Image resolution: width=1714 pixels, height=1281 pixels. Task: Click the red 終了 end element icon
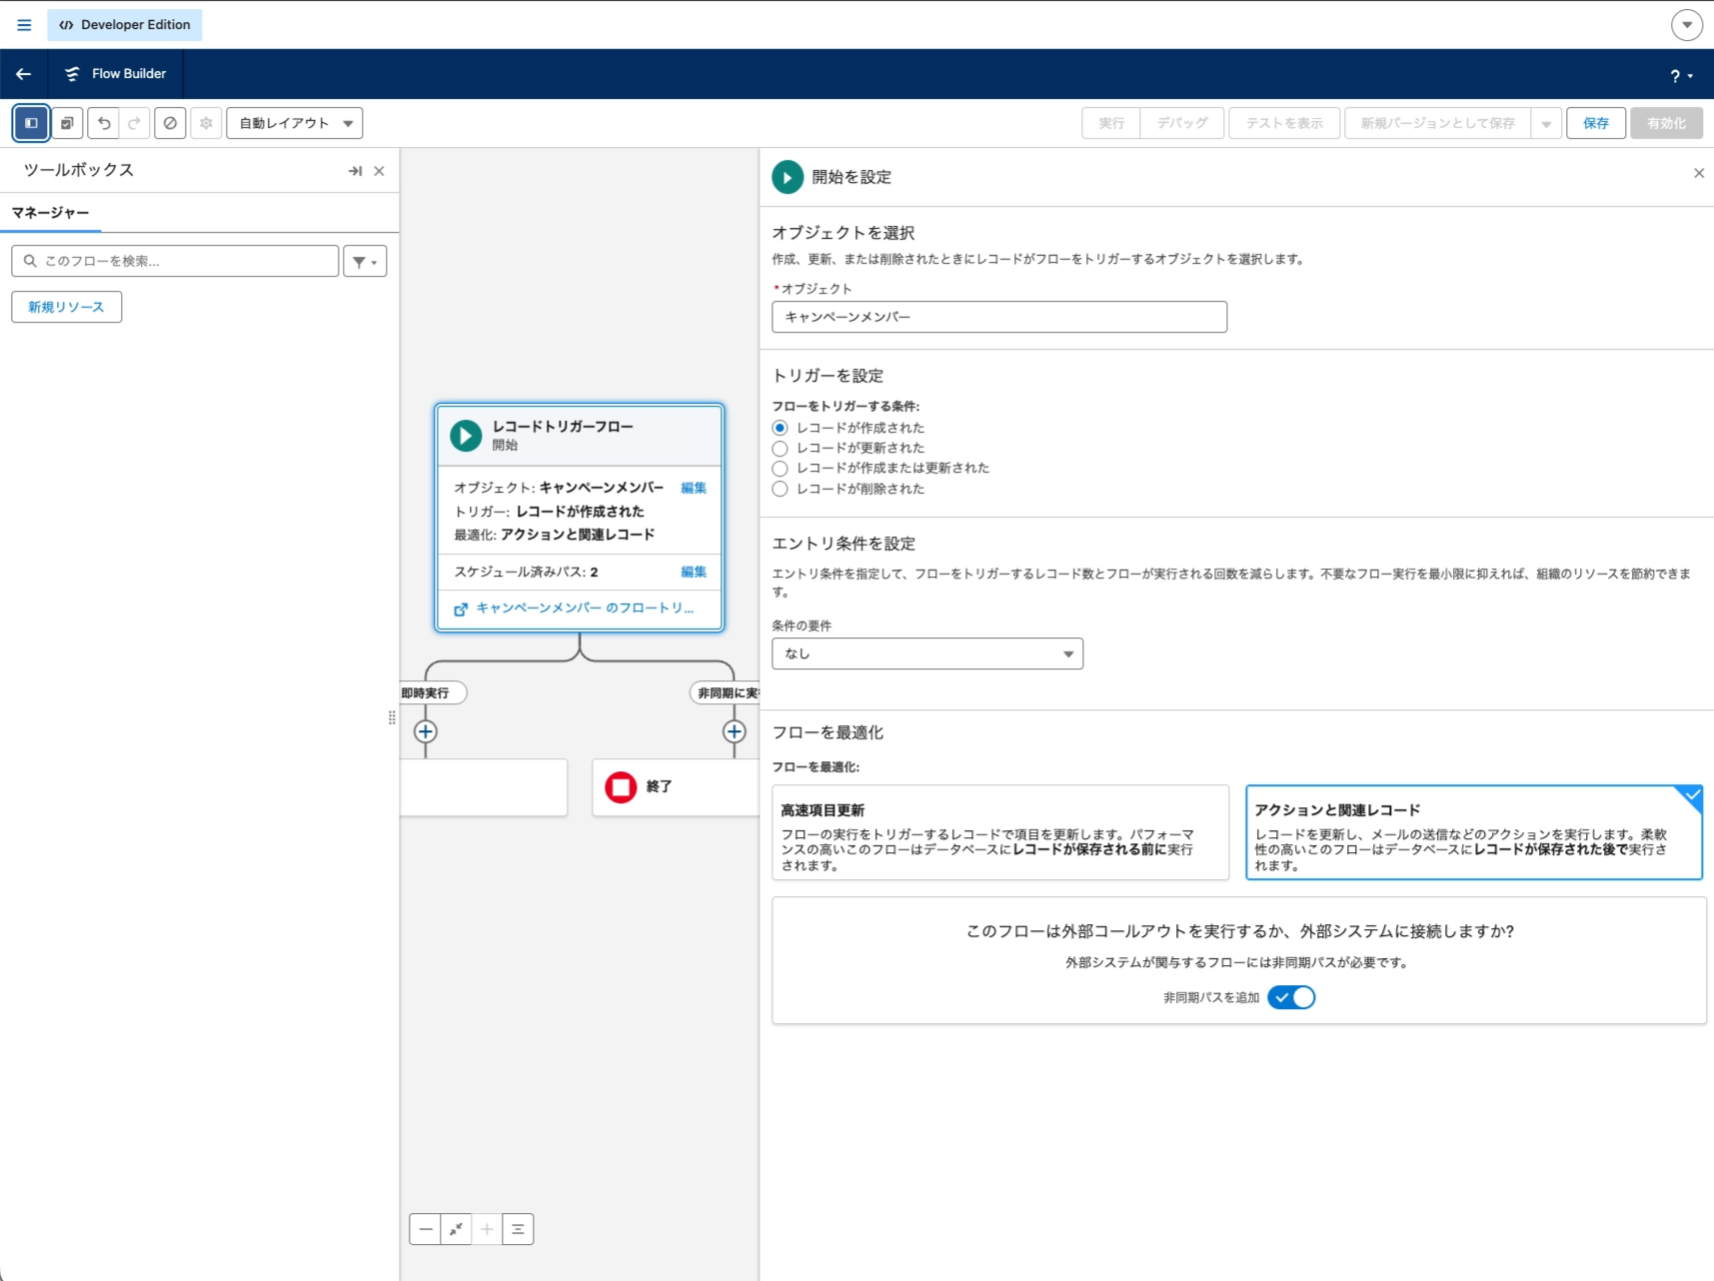[621, 787]
